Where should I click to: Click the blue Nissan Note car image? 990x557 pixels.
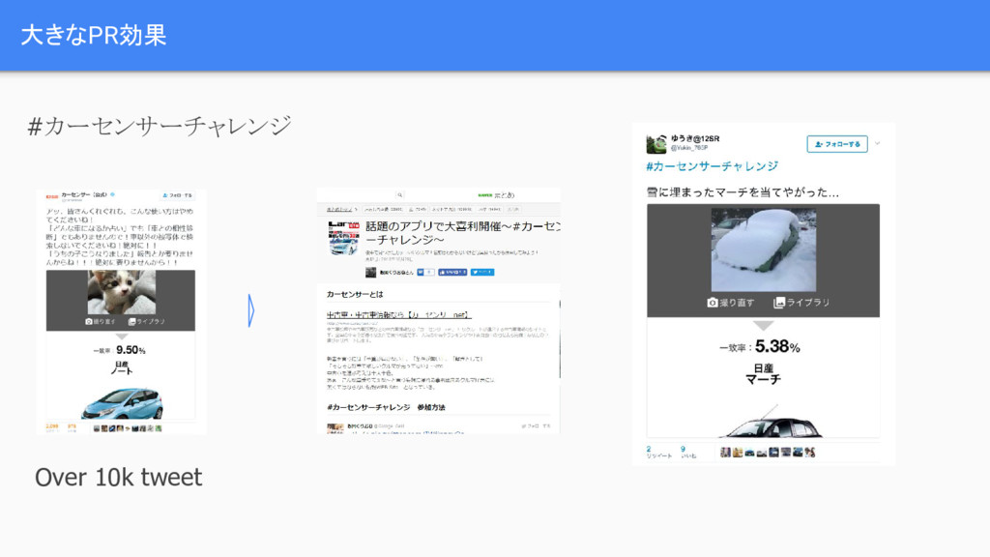[123, 403]
